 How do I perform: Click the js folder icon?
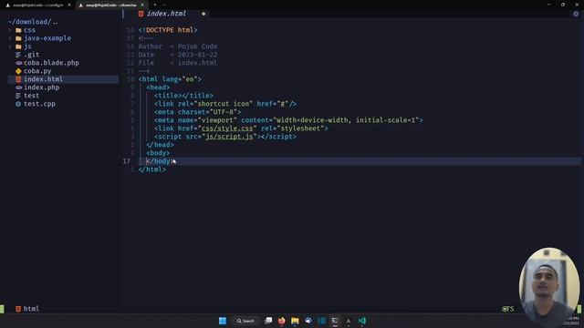(18, 46)
